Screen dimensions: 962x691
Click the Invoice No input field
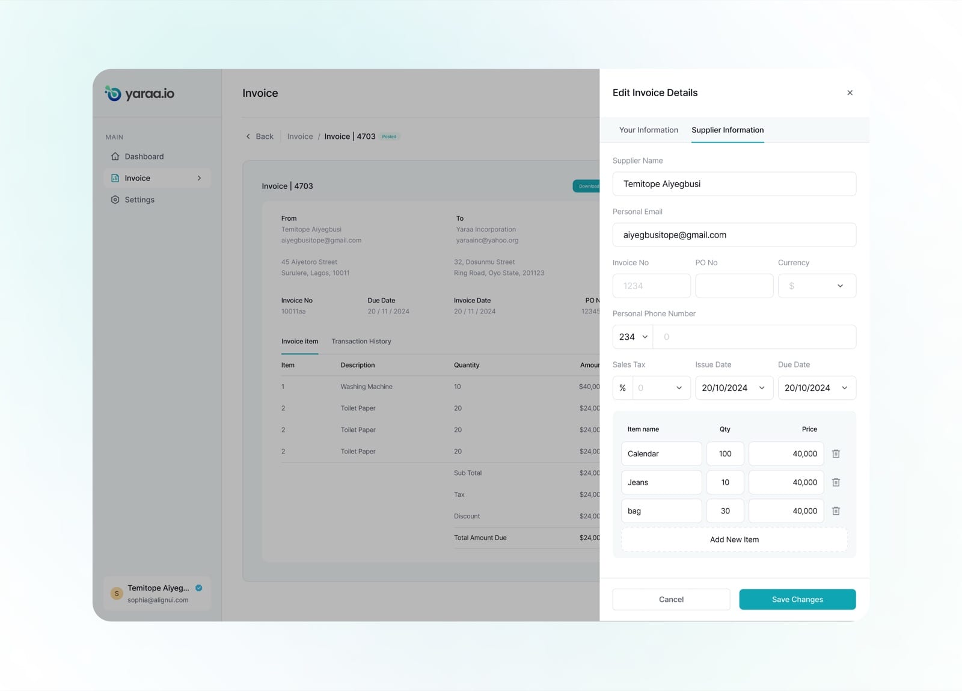[652, 286]
